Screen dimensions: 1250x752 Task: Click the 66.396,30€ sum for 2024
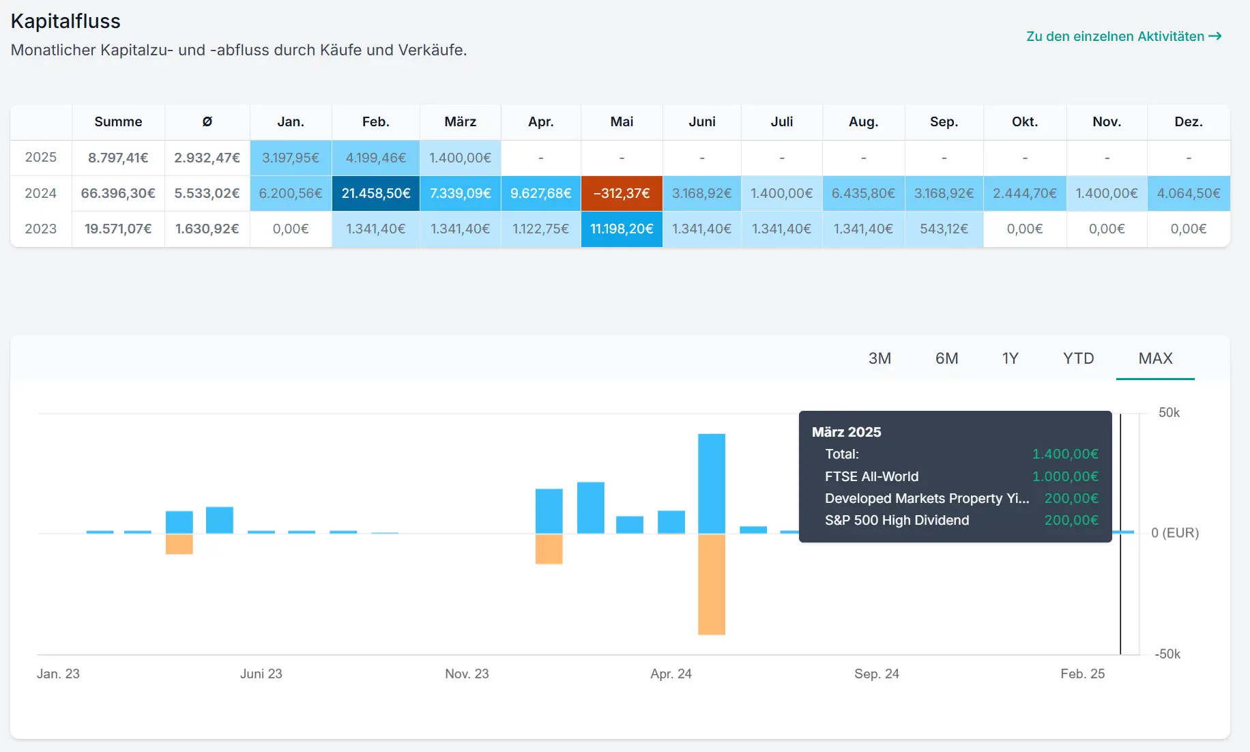(118, 193)
